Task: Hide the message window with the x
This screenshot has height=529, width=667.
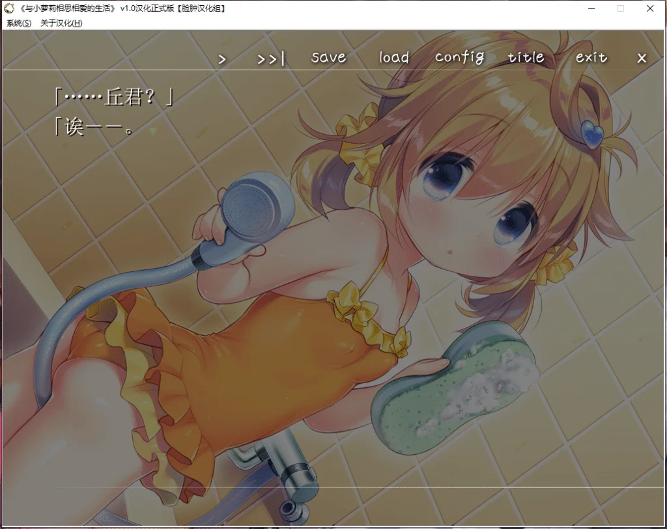Action: point(642,58)
